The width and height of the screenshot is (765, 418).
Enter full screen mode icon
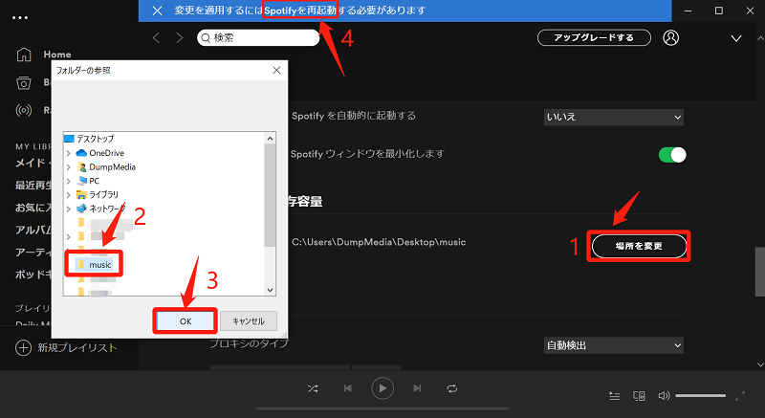(x=740, y=396)
